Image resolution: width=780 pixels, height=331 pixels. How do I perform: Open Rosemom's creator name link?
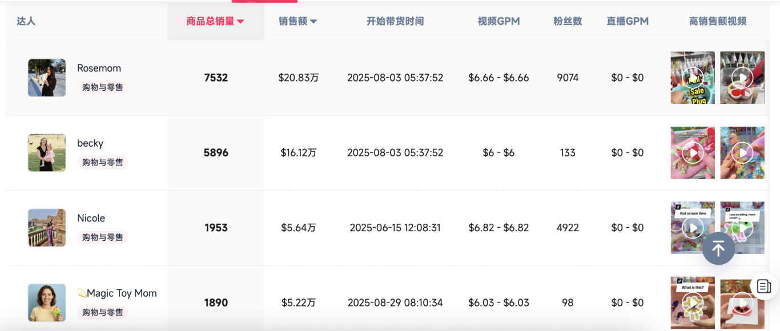[x=99, y=68]
